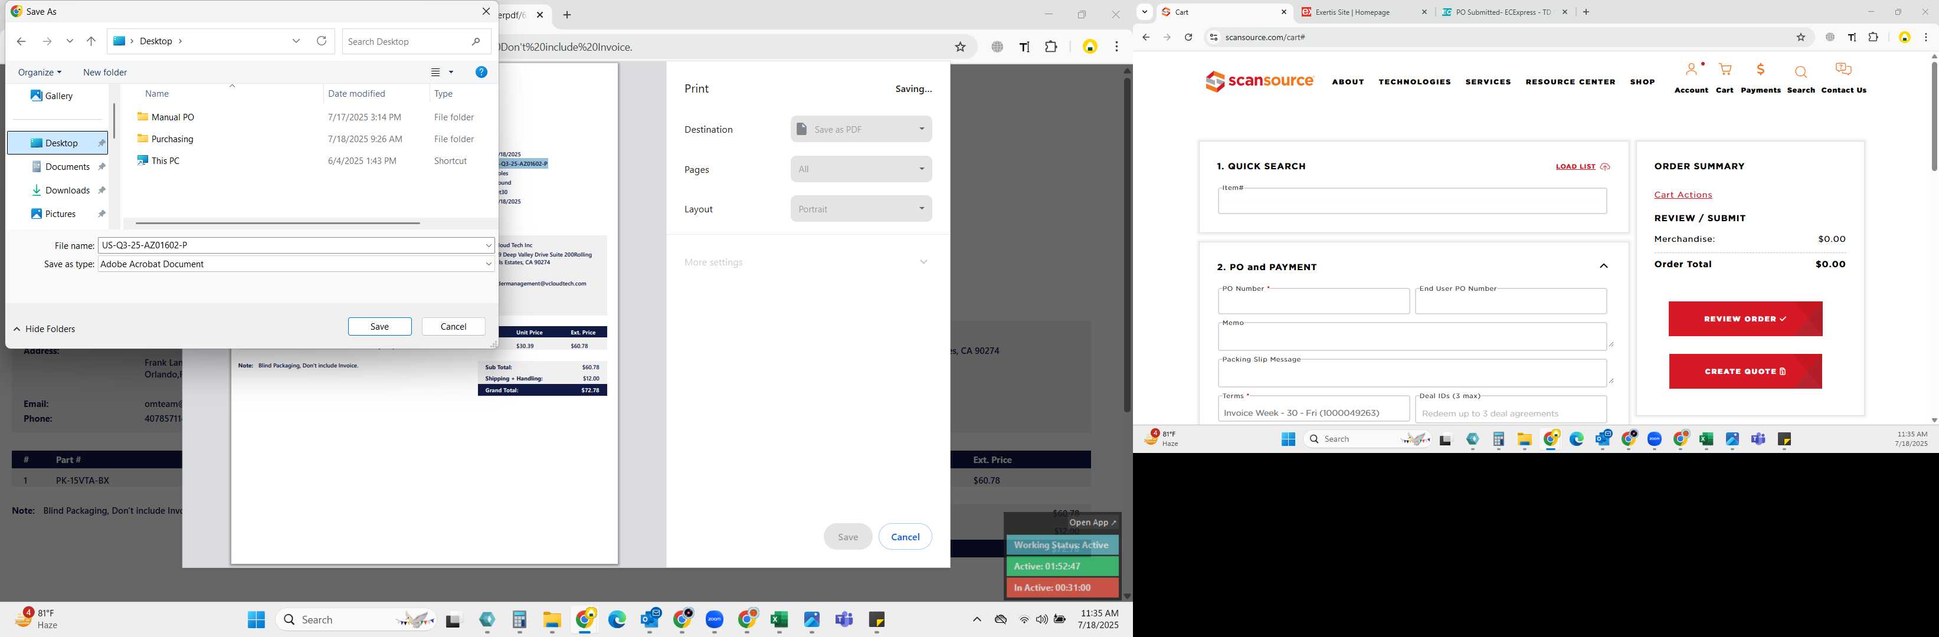Click CREATE QUOTE button
The width and height of the screenshot is (1939, 637).
[x=1745, y=372]
